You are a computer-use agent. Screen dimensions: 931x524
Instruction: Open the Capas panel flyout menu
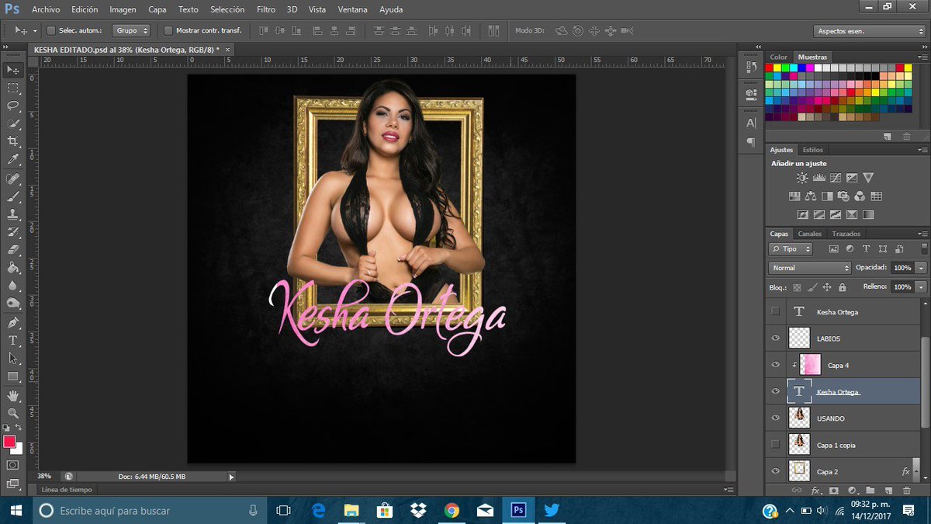click(922, 234)
